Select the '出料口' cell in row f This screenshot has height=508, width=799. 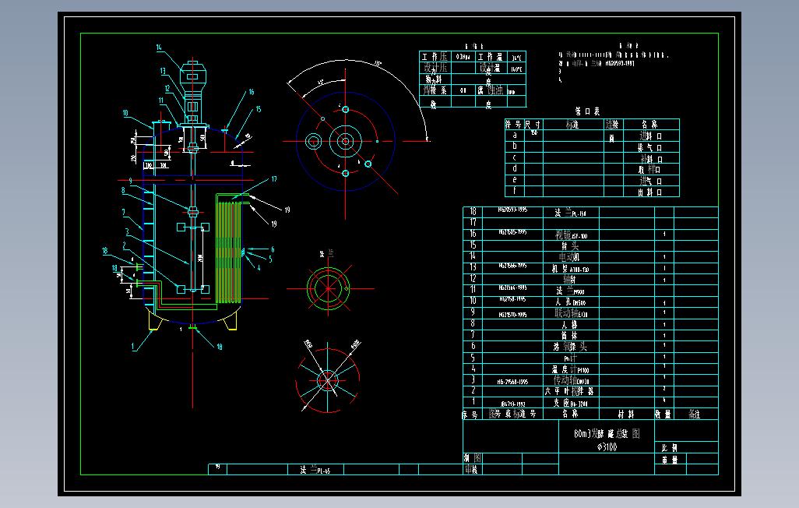(x=650, y=192)
